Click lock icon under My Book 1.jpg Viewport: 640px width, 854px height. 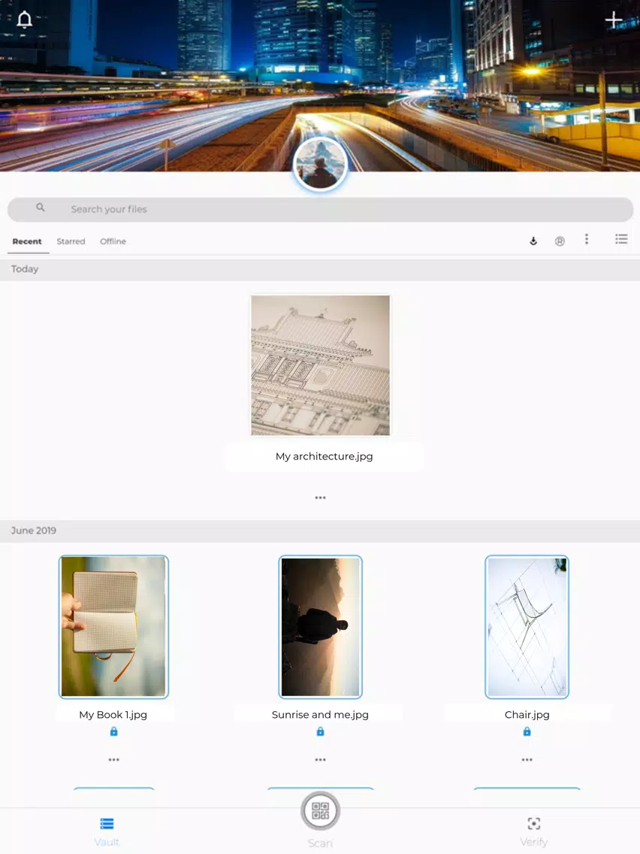pos(113,731)
